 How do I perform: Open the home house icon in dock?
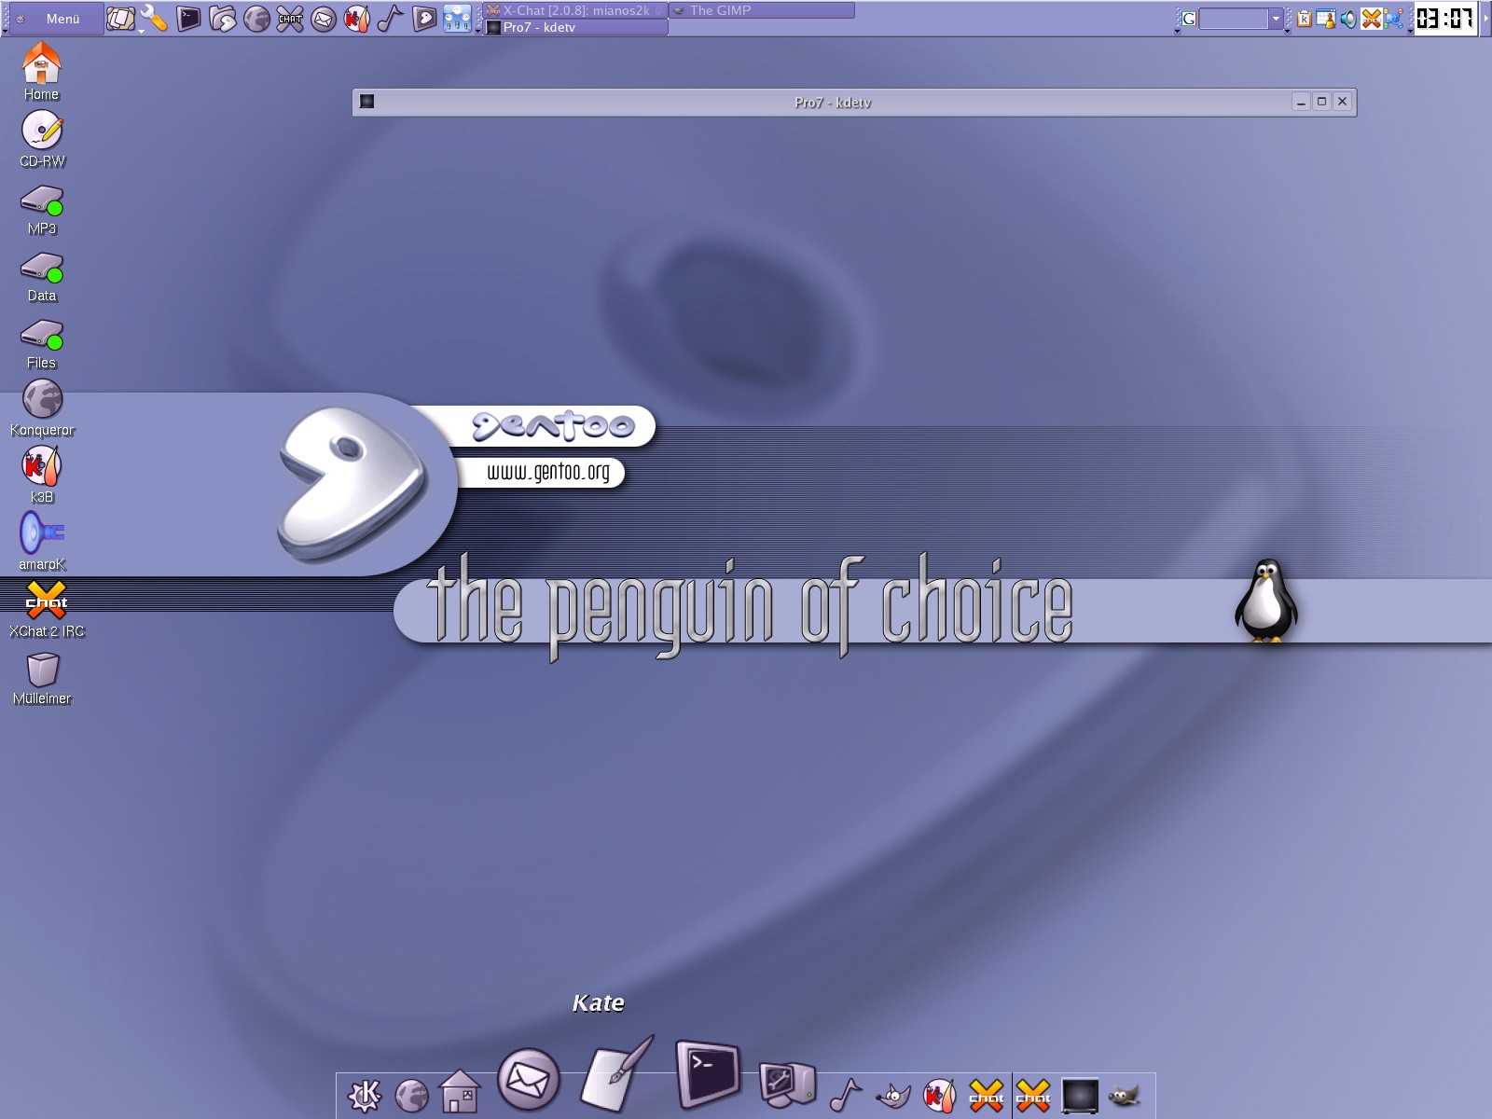461,1091
